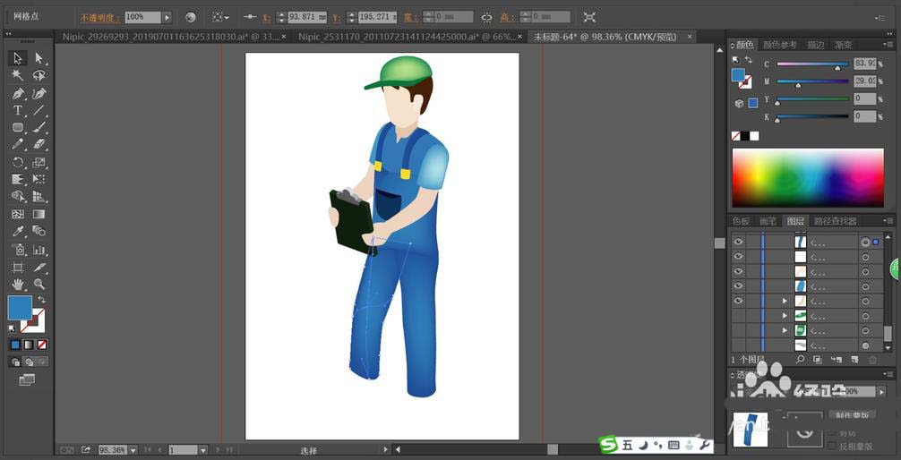
Task: Activate the Type tool
Action: (x=18, y=110)
